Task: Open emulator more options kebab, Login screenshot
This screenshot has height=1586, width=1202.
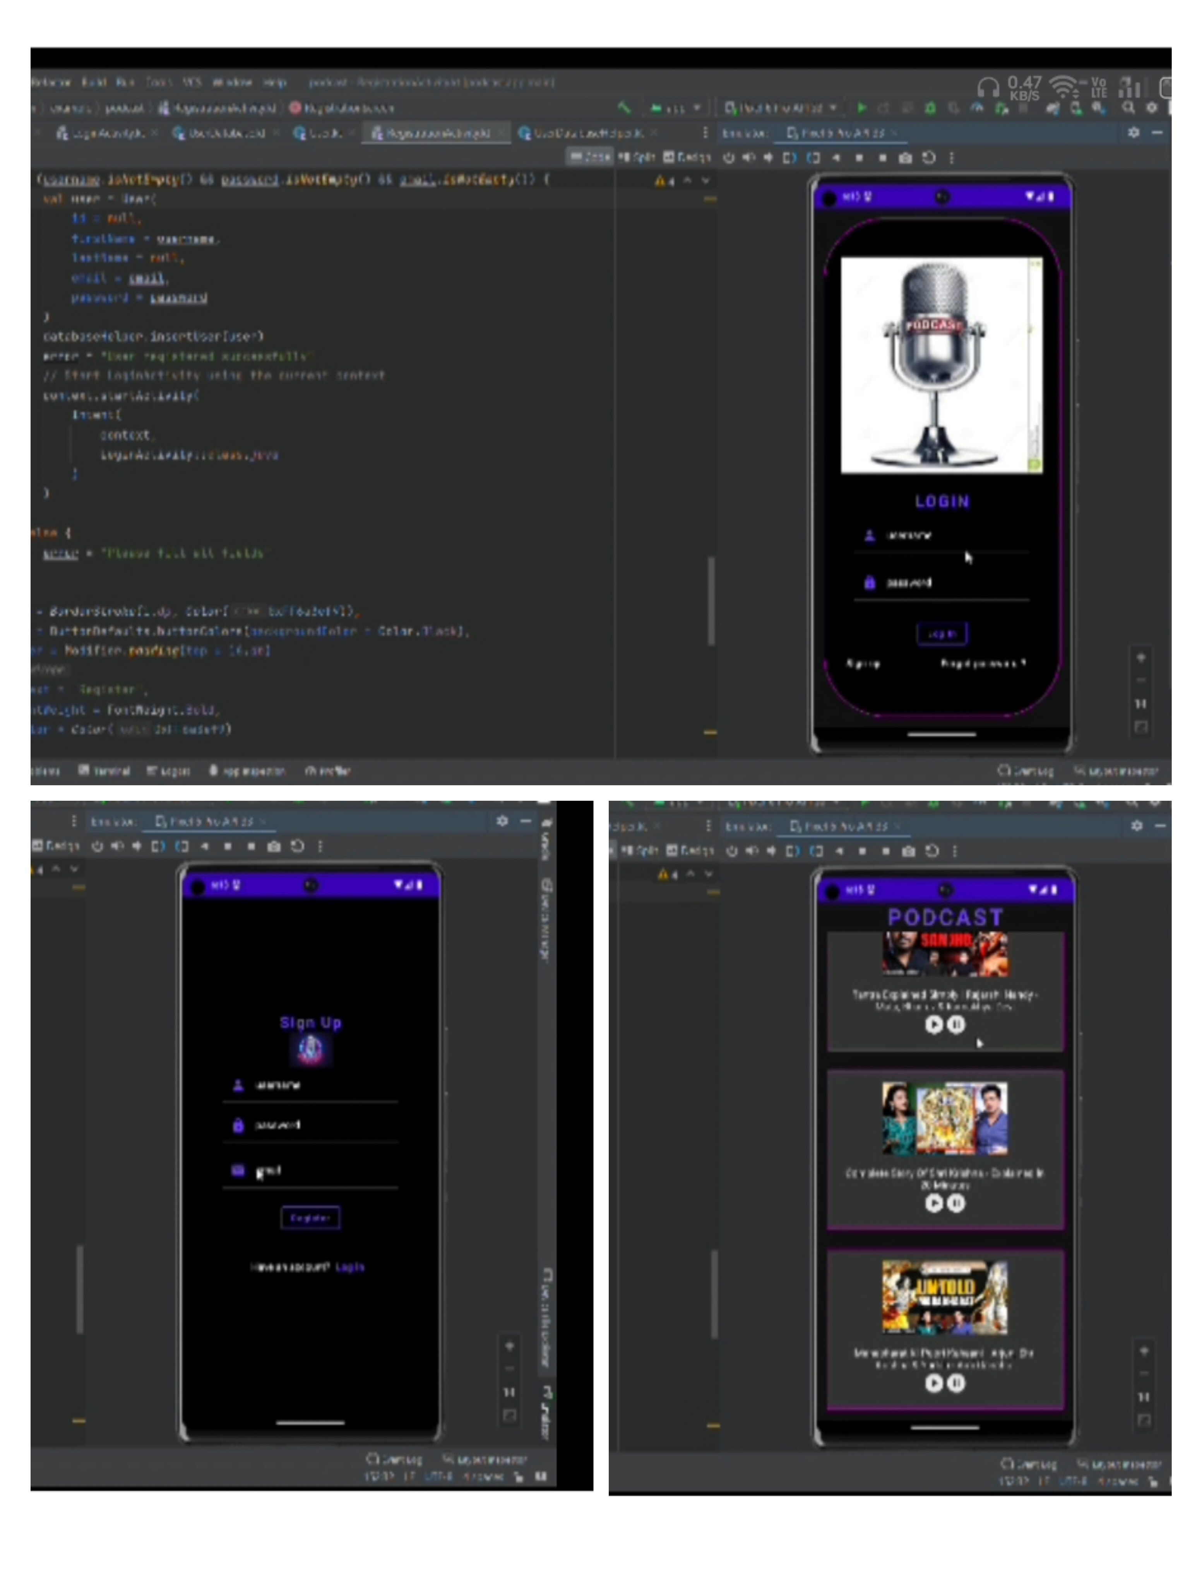Action: (952, 158)
